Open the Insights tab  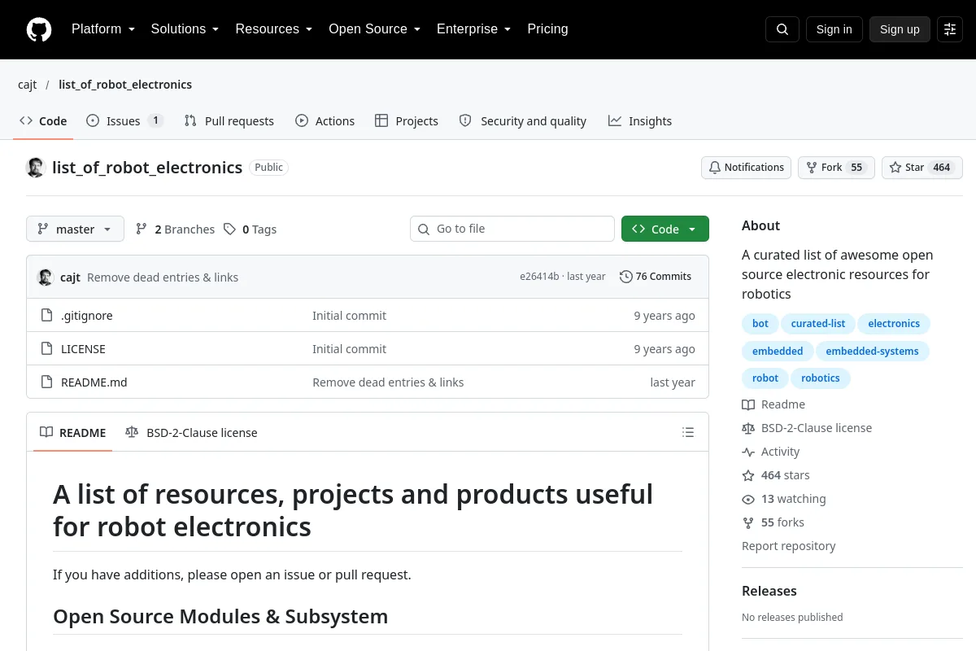640,121
